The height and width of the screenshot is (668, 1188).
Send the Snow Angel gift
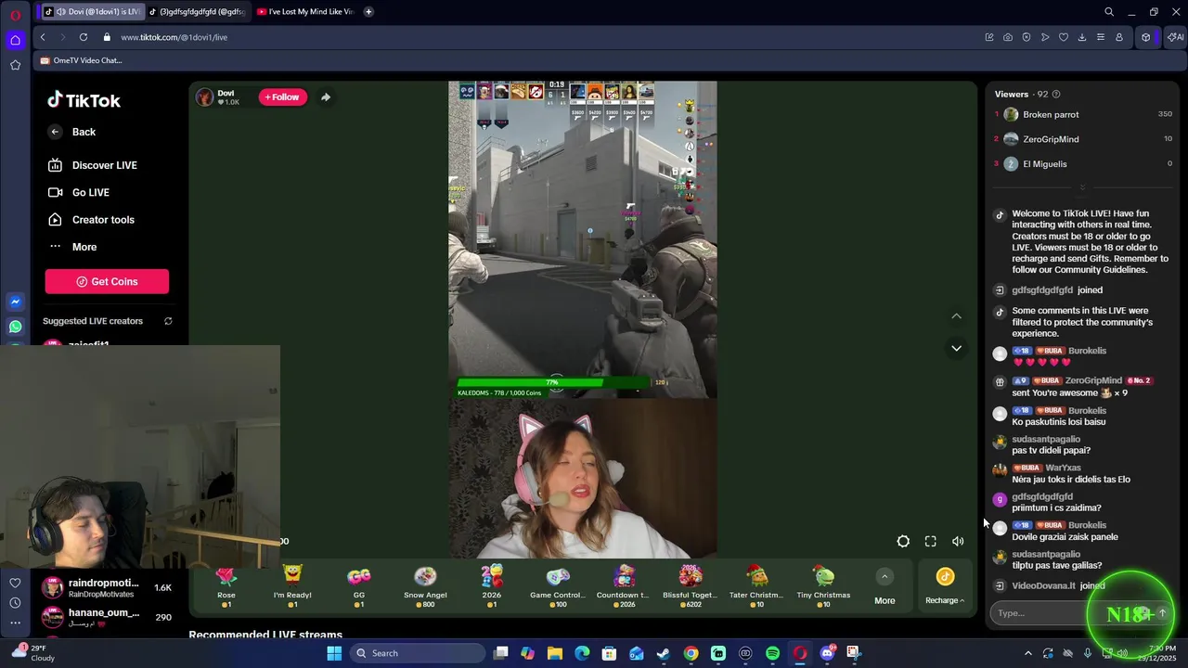point(425,587)
